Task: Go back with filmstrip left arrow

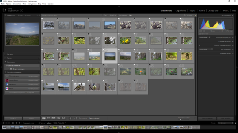Action: click(x=17, y=123)
